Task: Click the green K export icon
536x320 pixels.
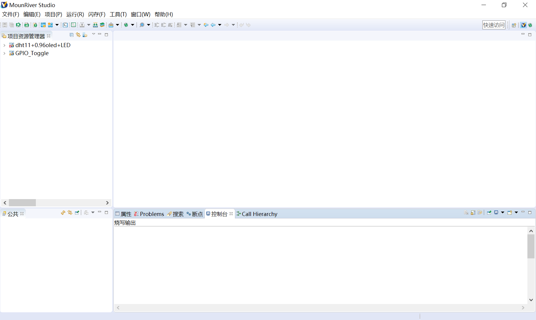Action: coord(18,25)
